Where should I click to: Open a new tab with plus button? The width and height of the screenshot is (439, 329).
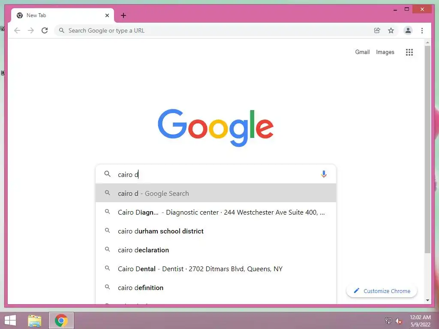pos(123,15)
